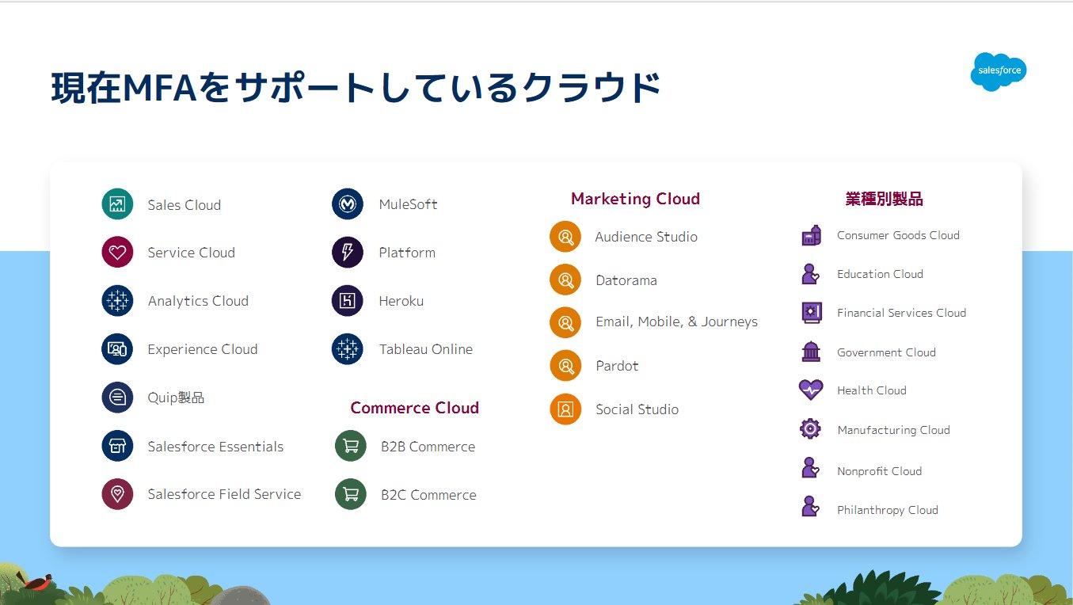This screenshot has height=605, width=1073.
Task: Select the Analytics Cloud label
Action: 198,301
